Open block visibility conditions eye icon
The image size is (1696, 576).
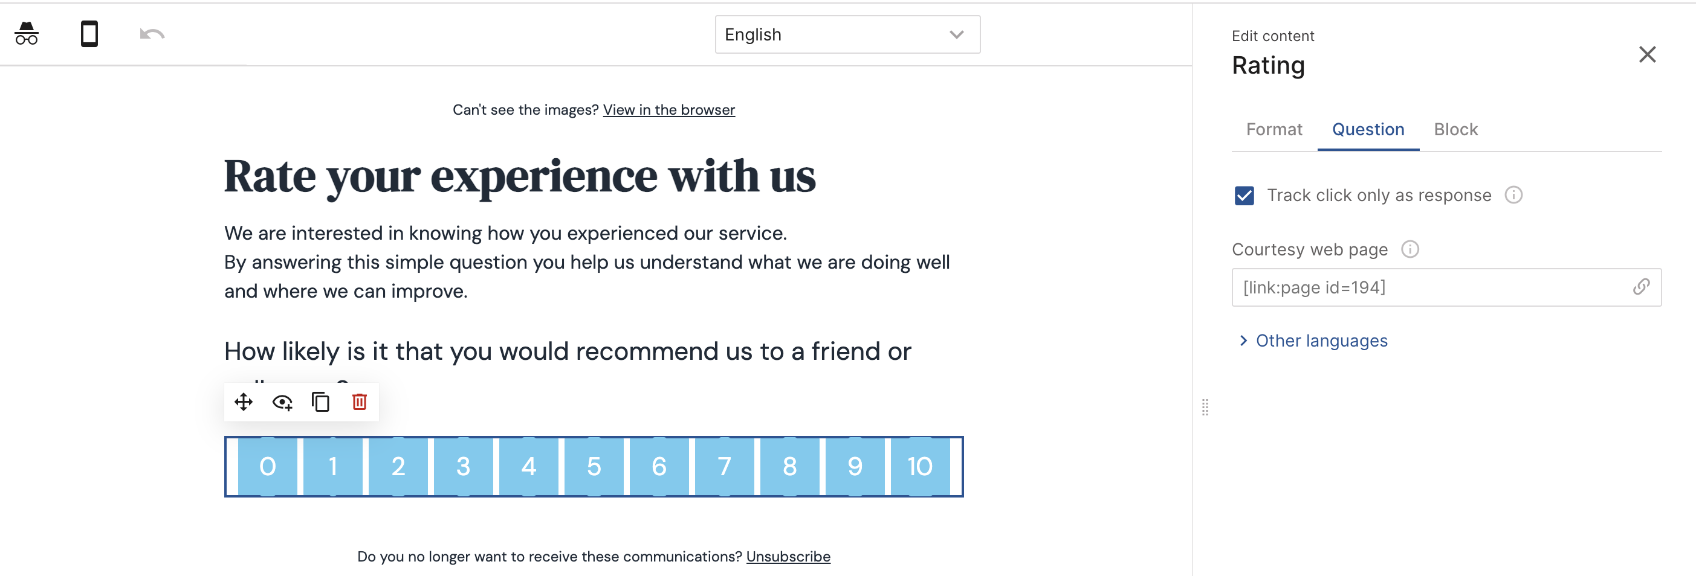(x=282, y=402)
